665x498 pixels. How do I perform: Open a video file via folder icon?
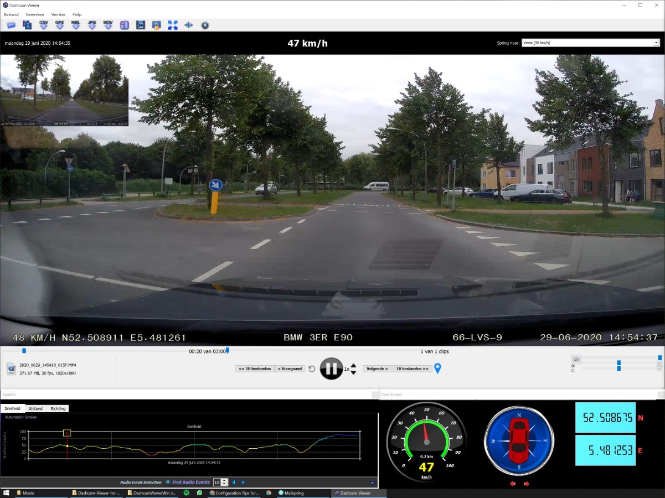(x=11, y=25)
